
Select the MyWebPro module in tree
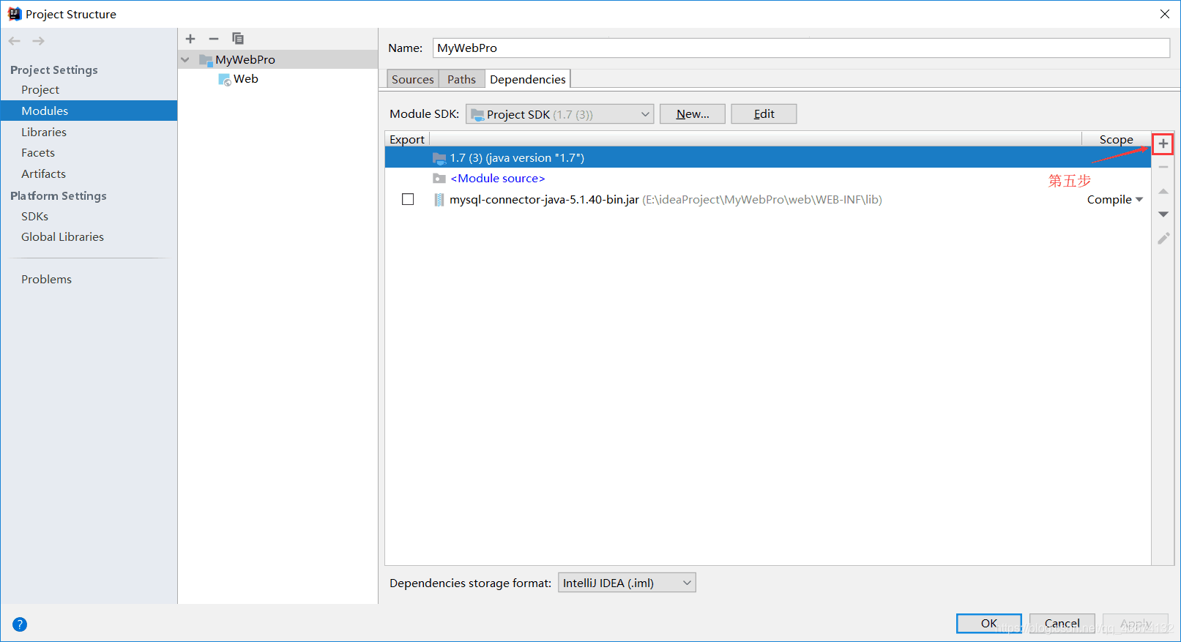[277, 60]
